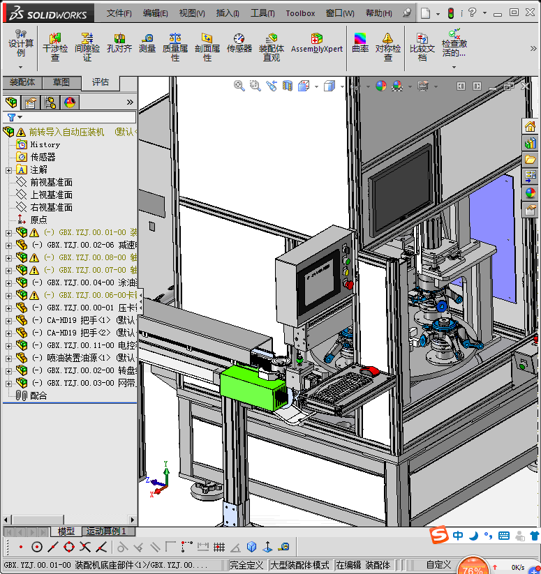Click the edit appearance color ball icon
This screenshot has width=541, height=574.
coord(381,86)
